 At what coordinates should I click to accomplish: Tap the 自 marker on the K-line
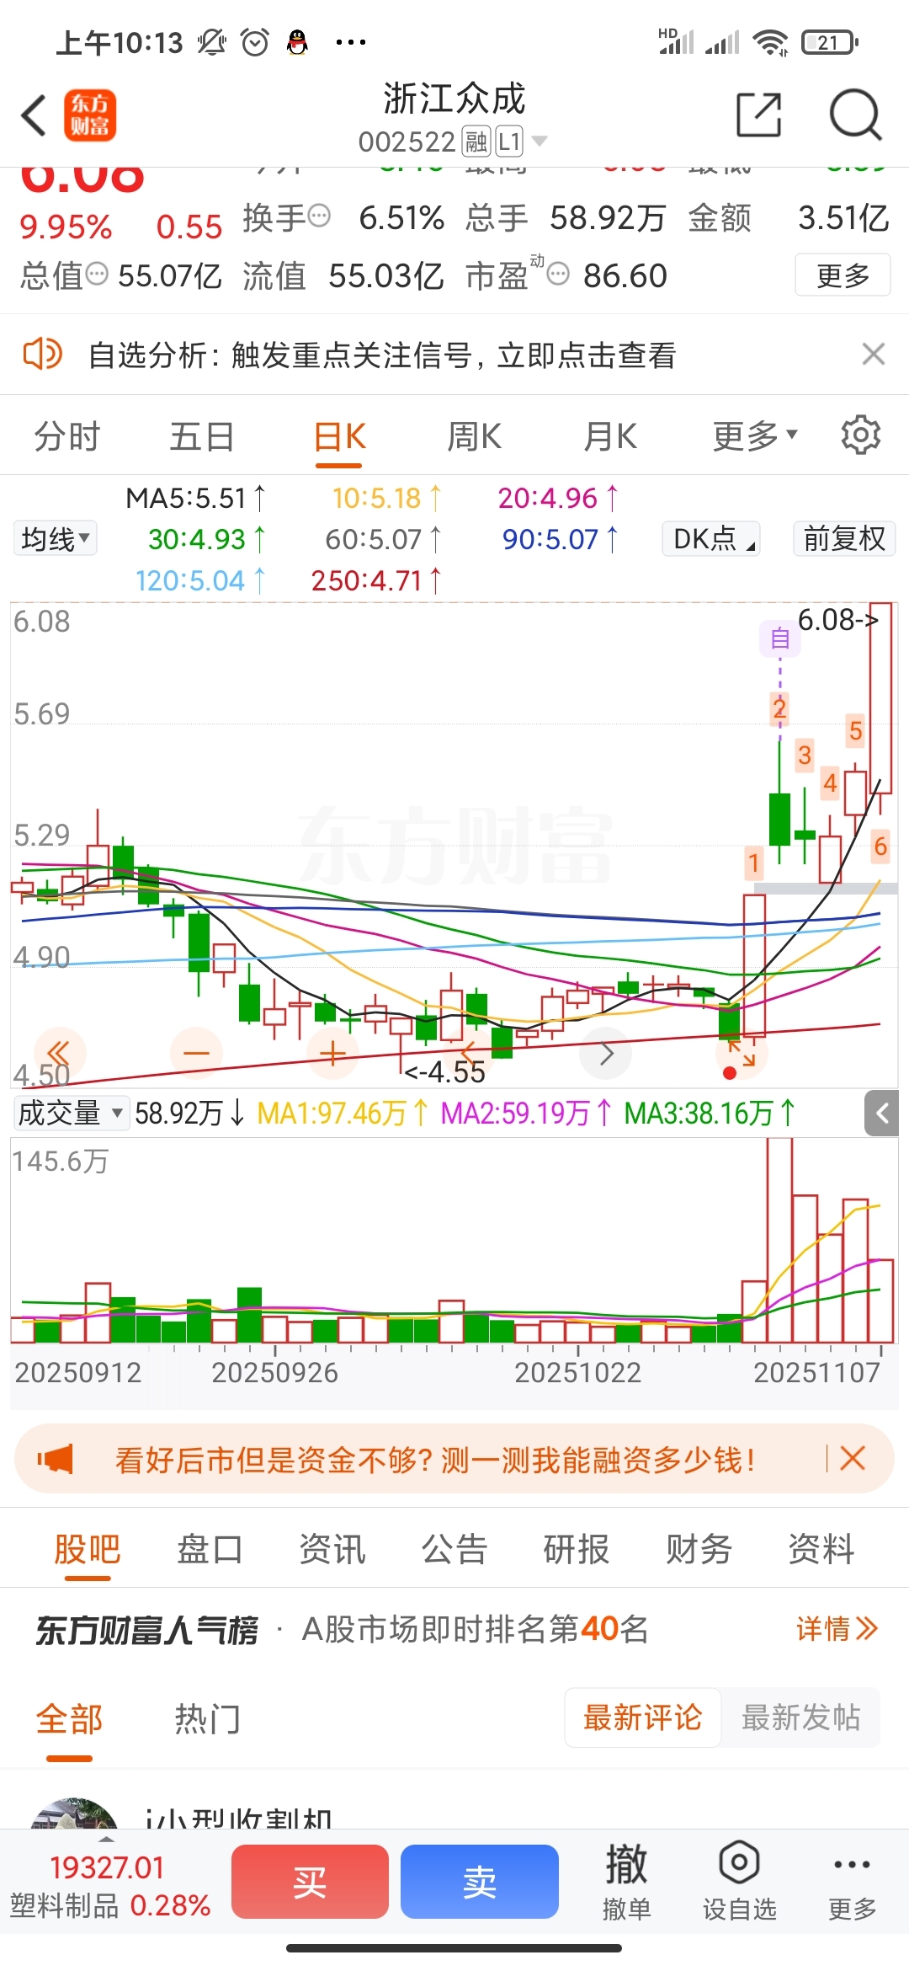click(x=780, y=638)
